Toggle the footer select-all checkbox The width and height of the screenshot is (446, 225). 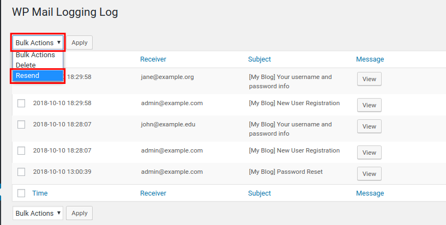tap(21, 193)
